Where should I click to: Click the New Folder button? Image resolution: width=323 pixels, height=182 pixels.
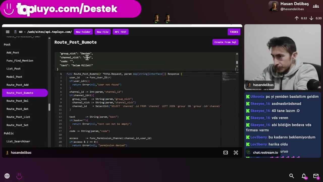tap(83, 32)
